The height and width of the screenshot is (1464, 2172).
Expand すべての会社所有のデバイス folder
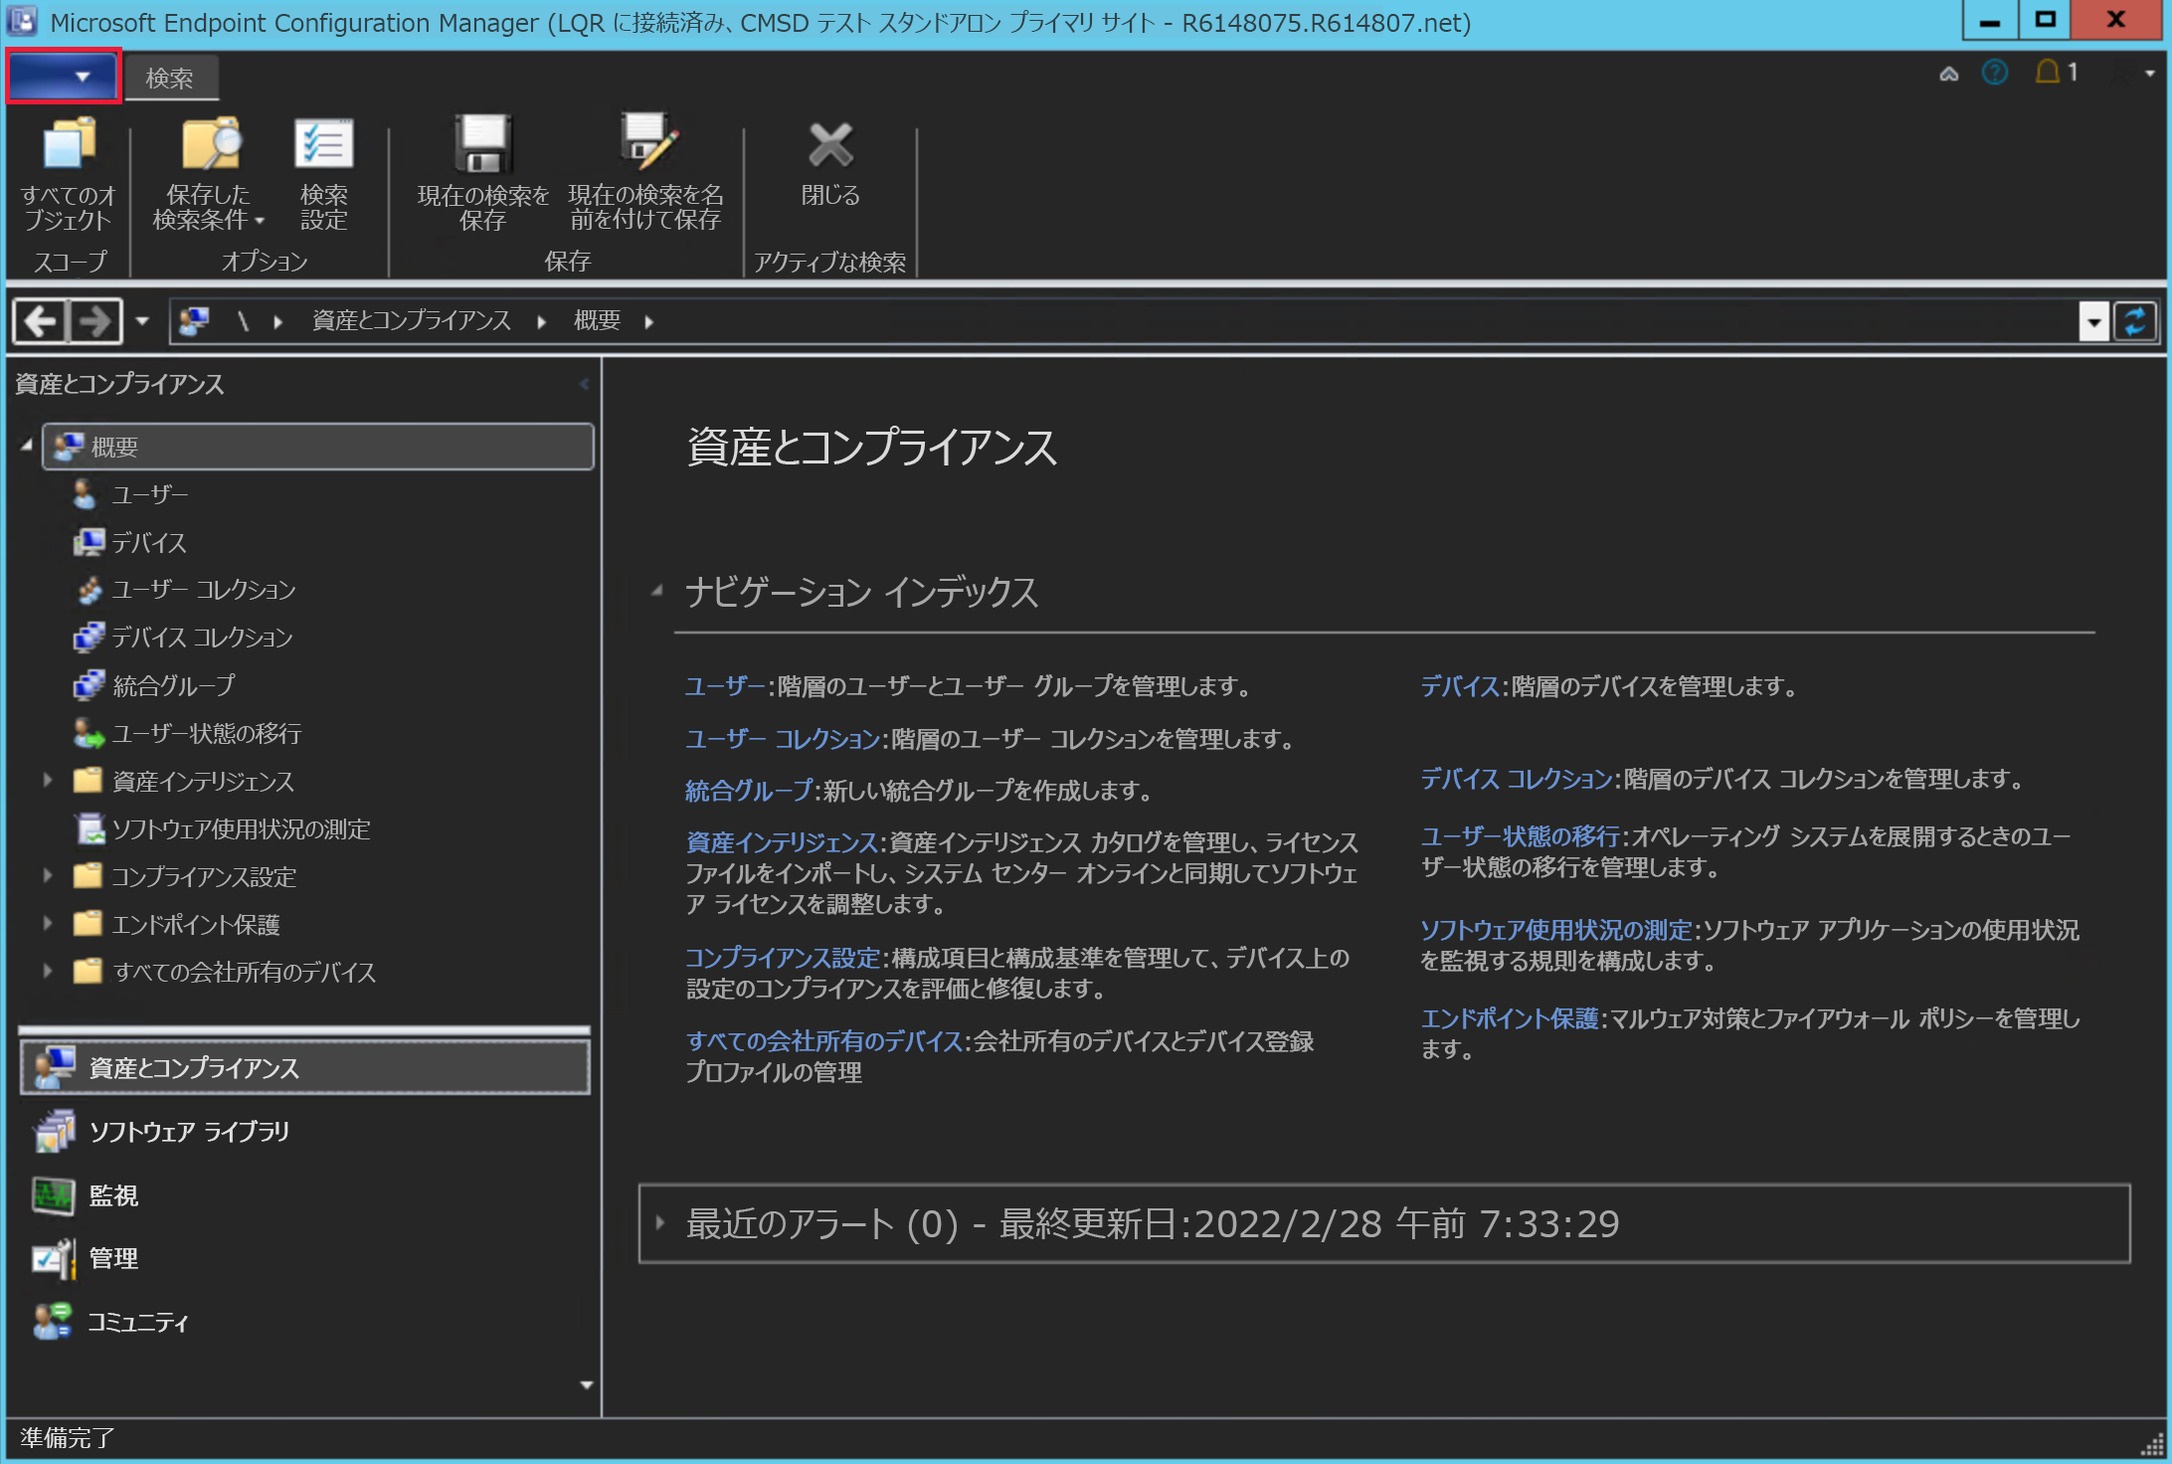47,972
